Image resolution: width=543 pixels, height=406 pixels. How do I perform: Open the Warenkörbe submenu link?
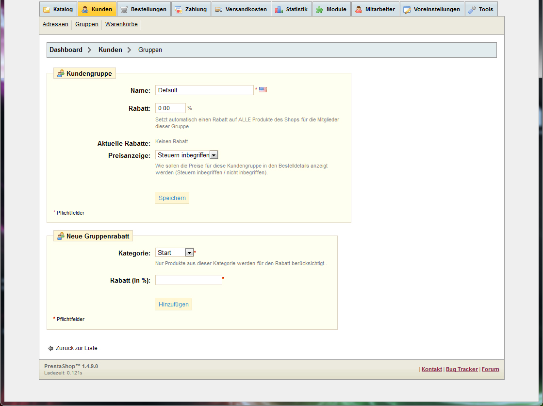tap(121, 24)
